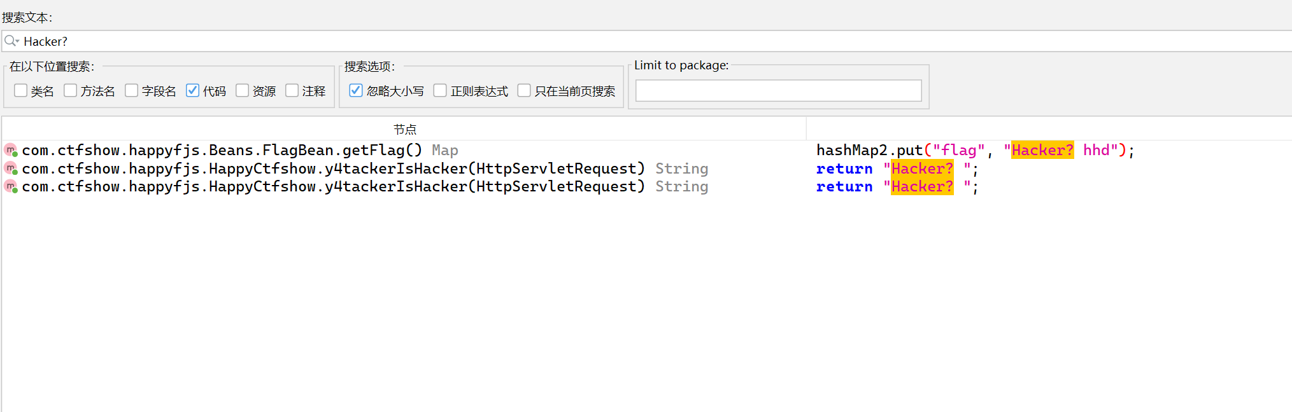The width and height of the screenshot is (1292, 412).
Task: Disable the 忽略大小写 option
Action: [356, 91]
